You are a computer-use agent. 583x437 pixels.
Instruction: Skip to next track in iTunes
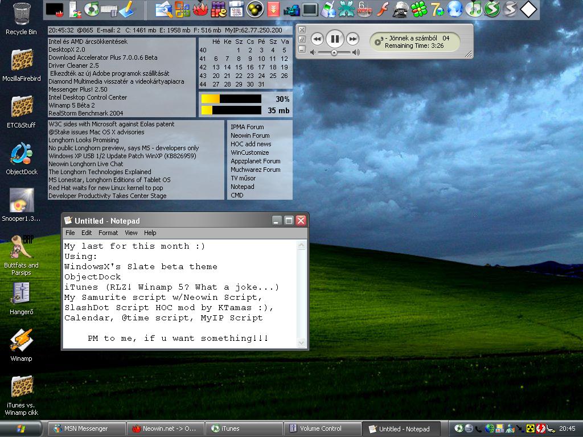(x=353, y=39)
